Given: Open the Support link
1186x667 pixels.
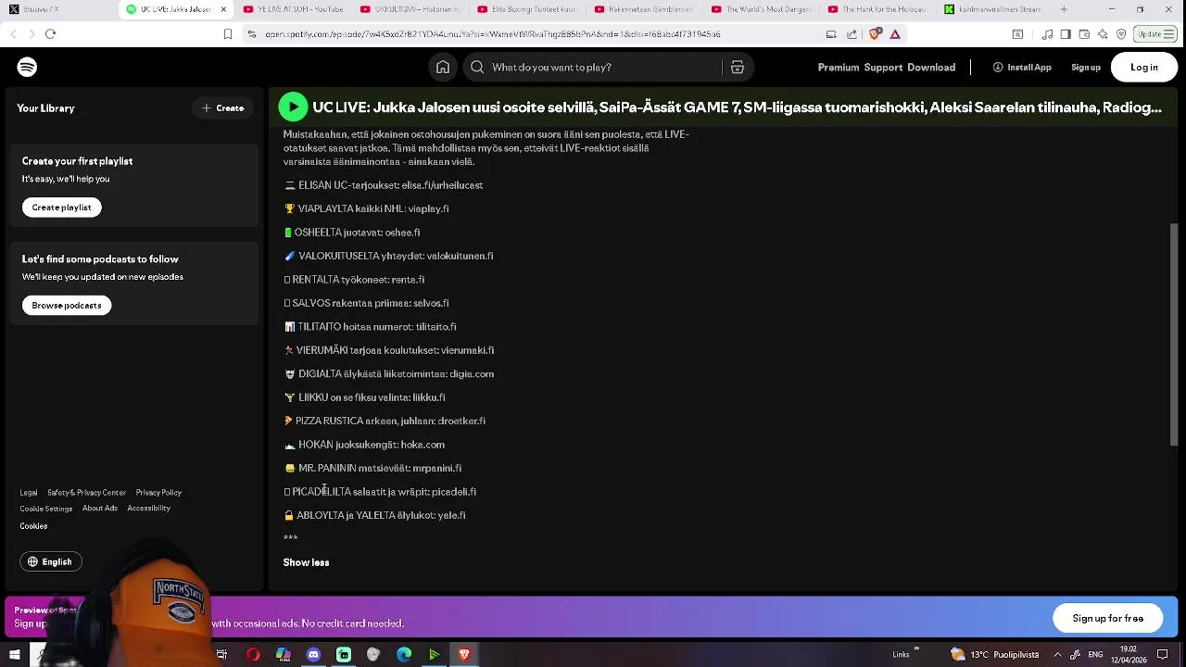Looking at the screenshot, I should (883, 68).
